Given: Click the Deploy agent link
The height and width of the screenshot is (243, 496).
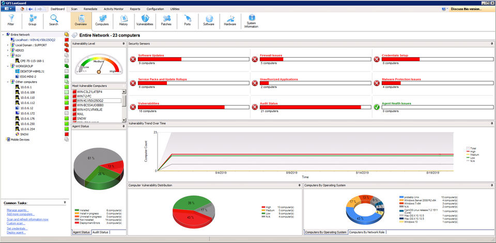Looking at the screenshot, I should tap(17, 232).
